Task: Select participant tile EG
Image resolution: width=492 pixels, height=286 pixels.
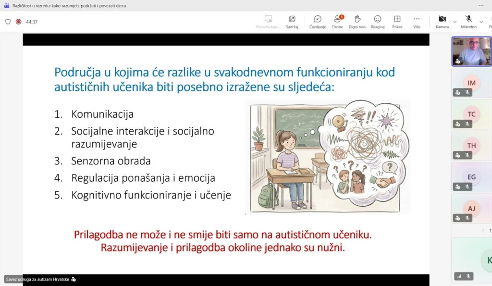Action: point(471,177)
